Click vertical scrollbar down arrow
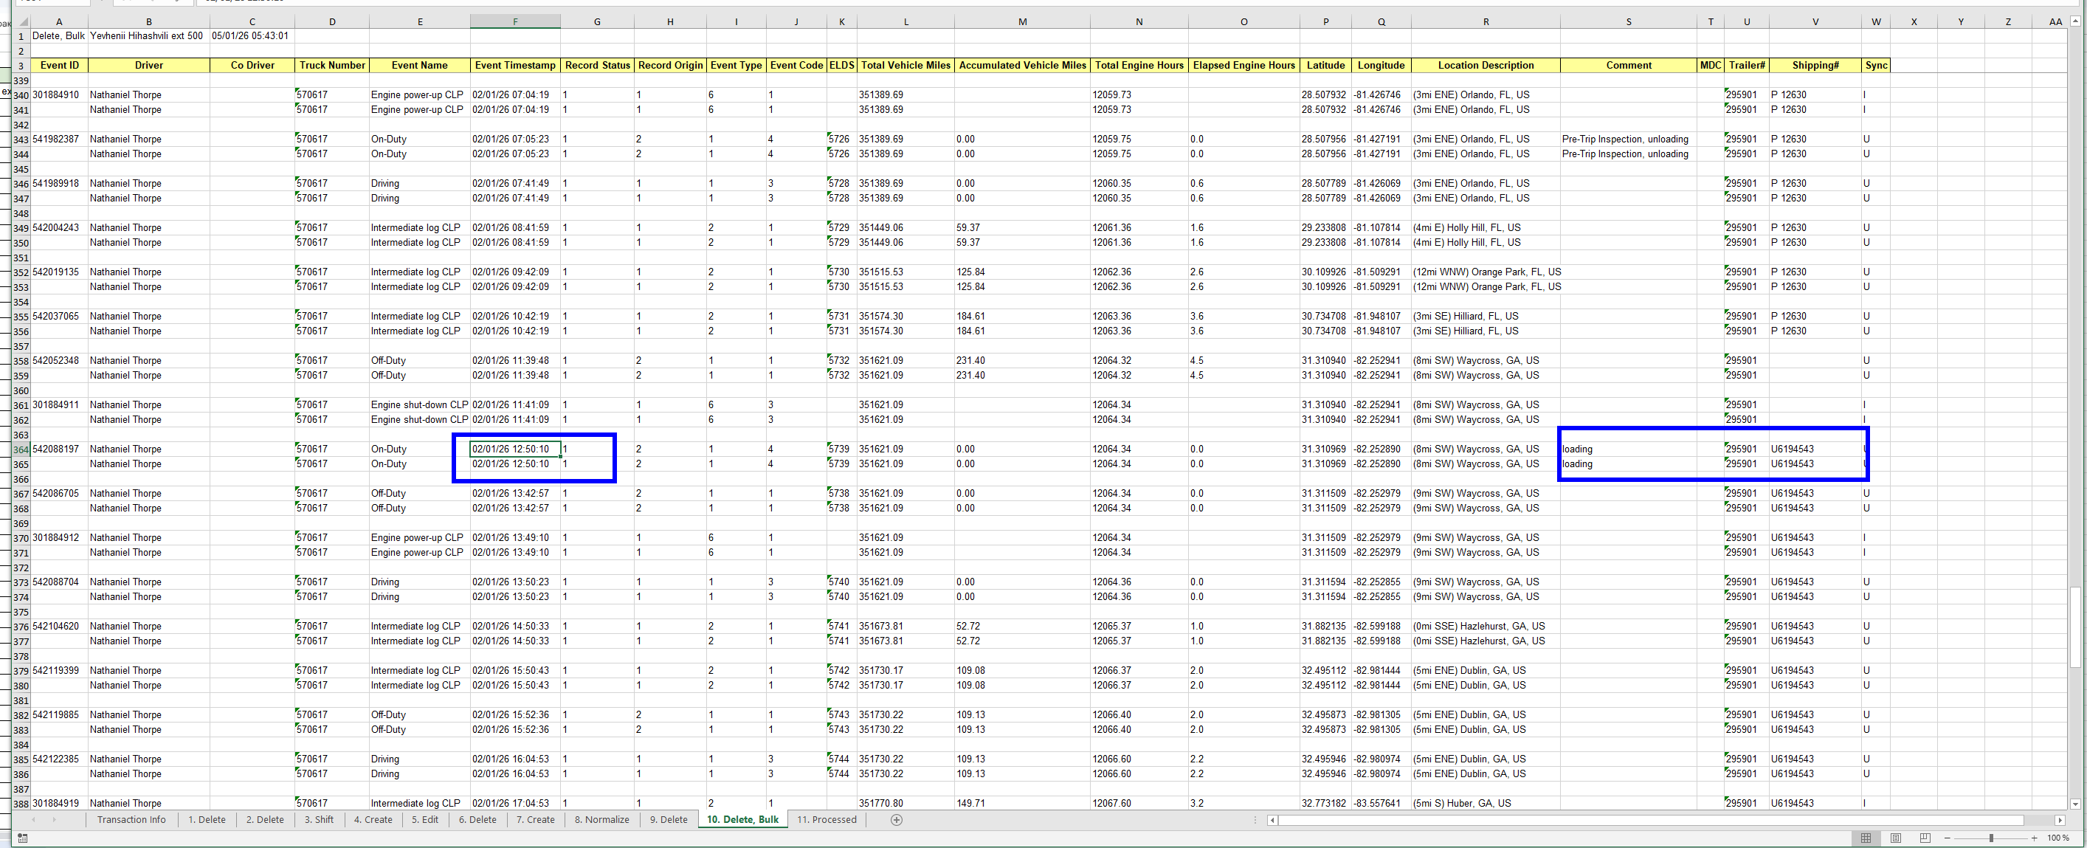Screen dimensions: 2087x848 [2075, 804]
